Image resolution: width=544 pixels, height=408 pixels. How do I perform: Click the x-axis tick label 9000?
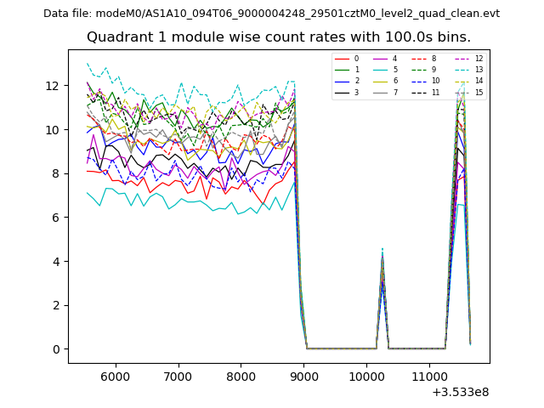pyautogui.click(x=303, y=376)
